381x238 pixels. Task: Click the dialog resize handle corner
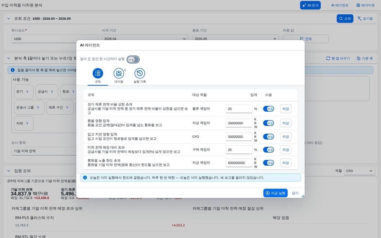(x=303, y=196)
